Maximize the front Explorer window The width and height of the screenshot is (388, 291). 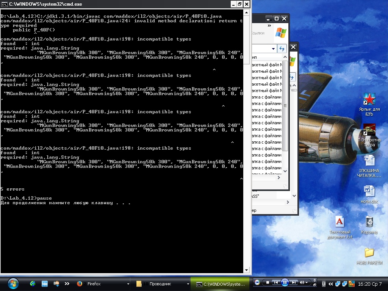pos(277,19)
